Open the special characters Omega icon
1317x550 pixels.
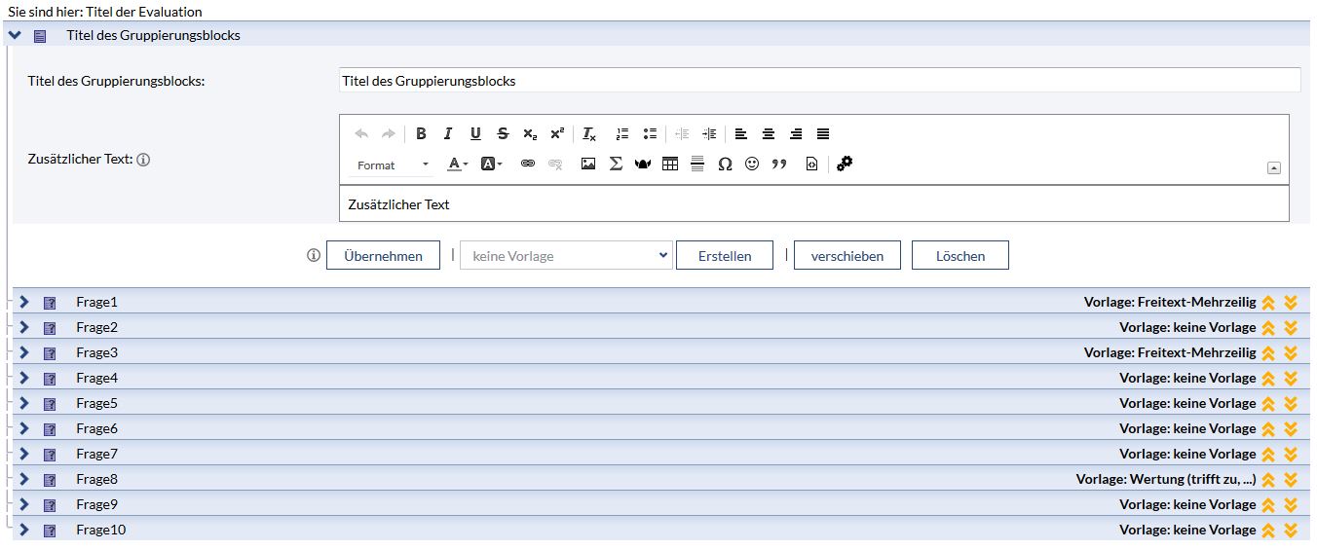pyautogui.click(x=725, y=165)
